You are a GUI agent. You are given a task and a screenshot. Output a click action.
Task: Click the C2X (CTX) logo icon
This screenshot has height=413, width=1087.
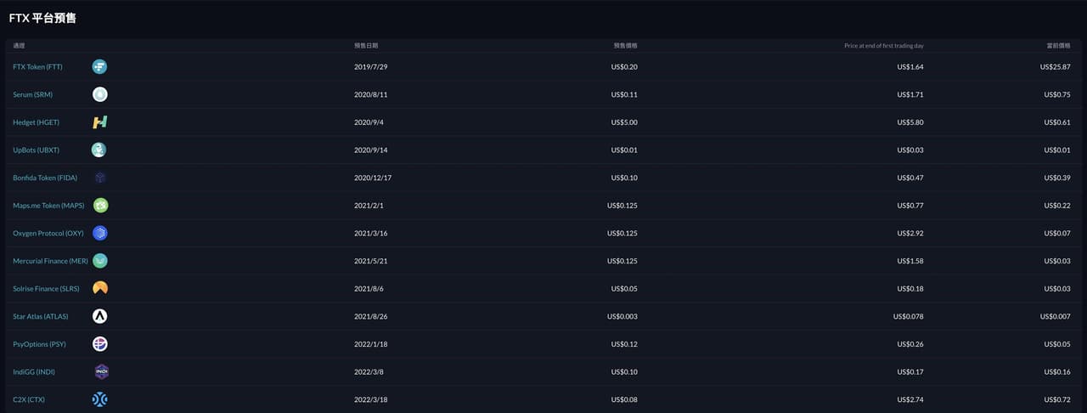(x=100, y=399)
